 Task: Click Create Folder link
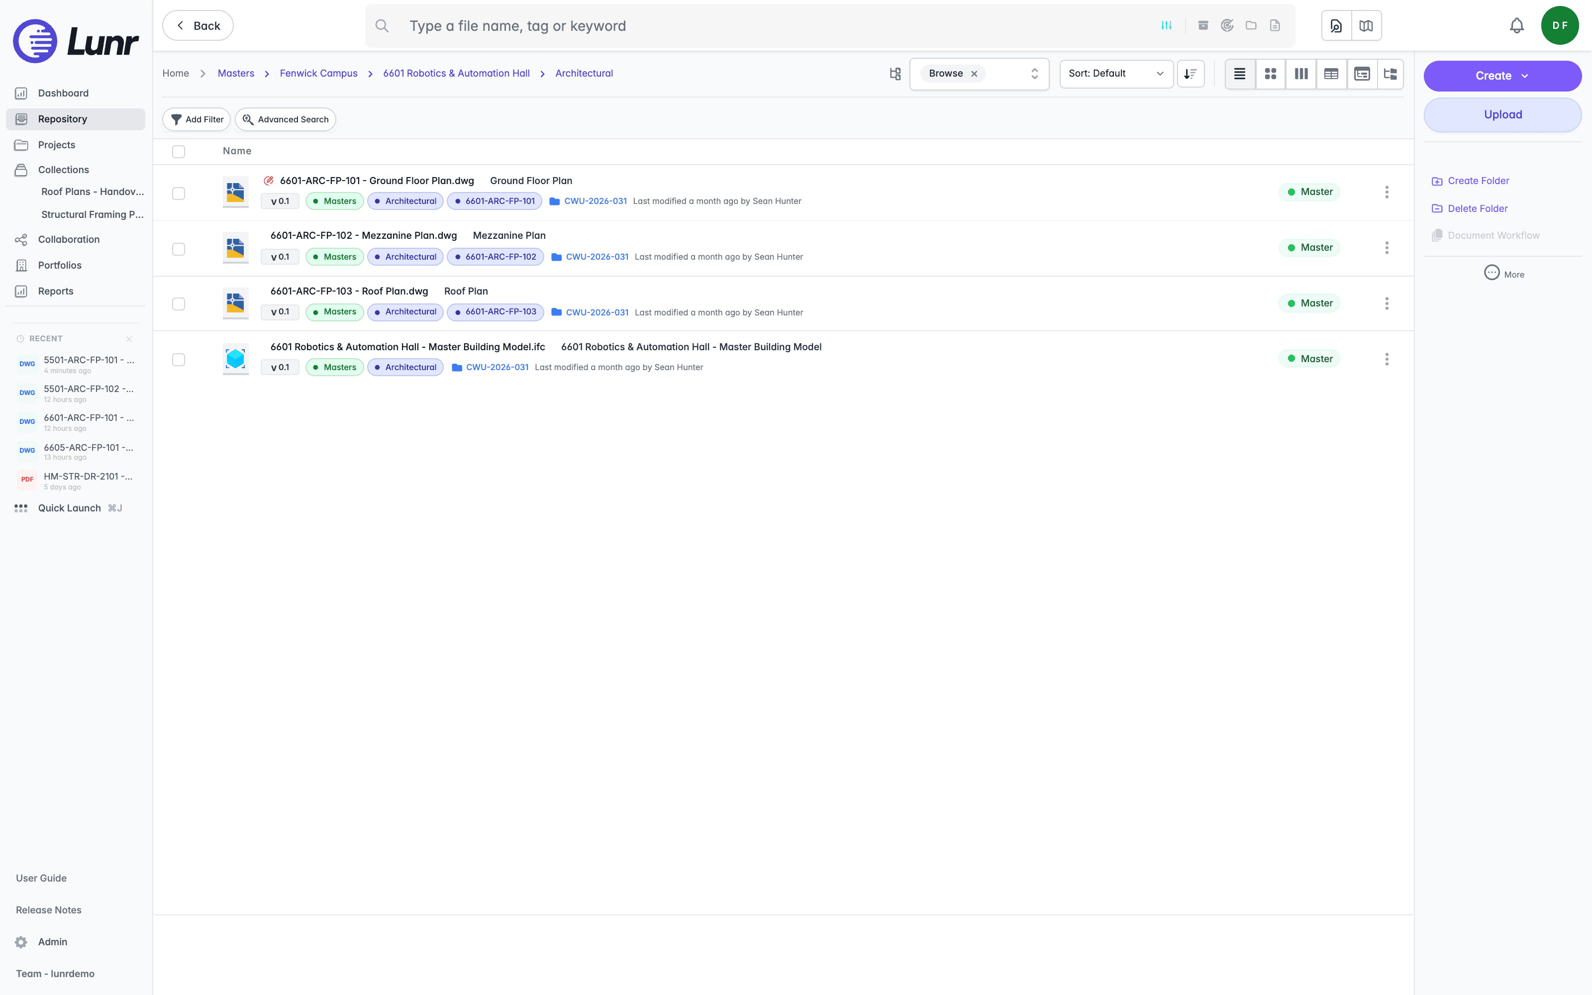point(1471,181)
